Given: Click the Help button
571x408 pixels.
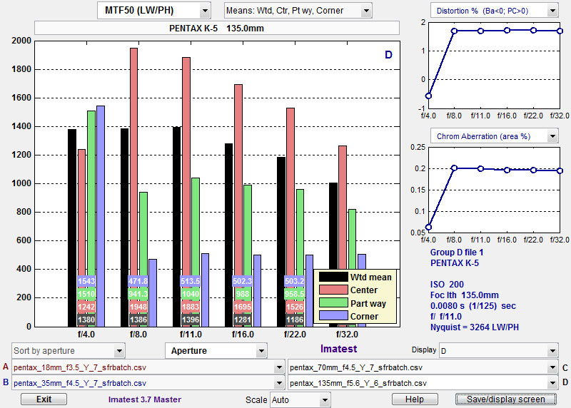Looking at the screenshot, I should (415, 399).
